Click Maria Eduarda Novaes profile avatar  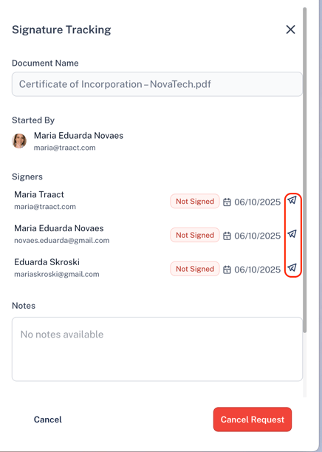tap(19, 140)
